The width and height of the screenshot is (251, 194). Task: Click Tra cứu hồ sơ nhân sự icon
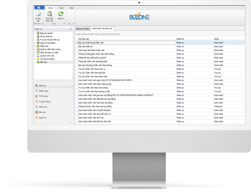pos(38,40)
